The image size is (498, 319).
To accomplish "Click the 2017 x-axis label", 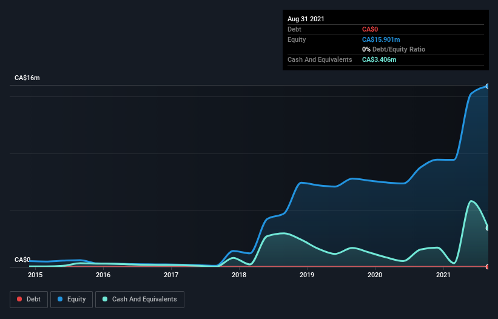I will tap(171, 275).
